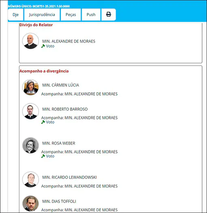Open Alexandre de Moraes portrait photo
The image size is (207, 213).
tap(30, 41)
